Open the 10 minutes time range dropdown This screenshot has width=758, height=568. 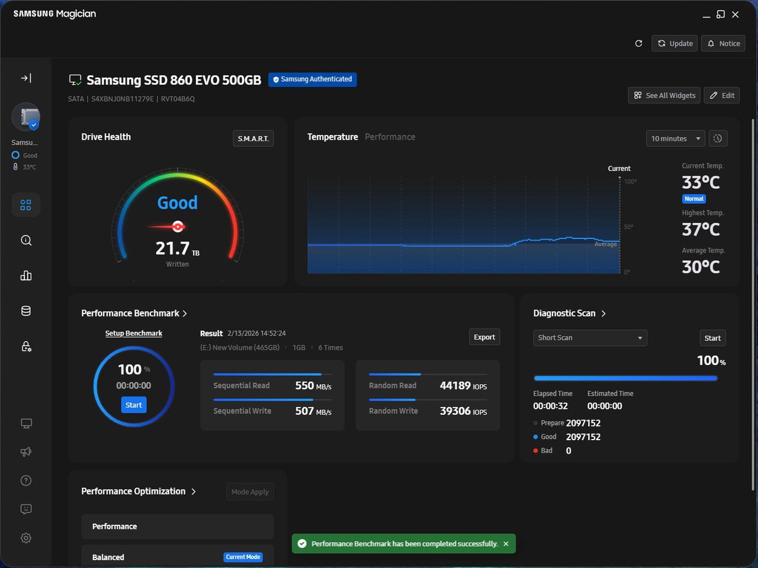point(676,138)
